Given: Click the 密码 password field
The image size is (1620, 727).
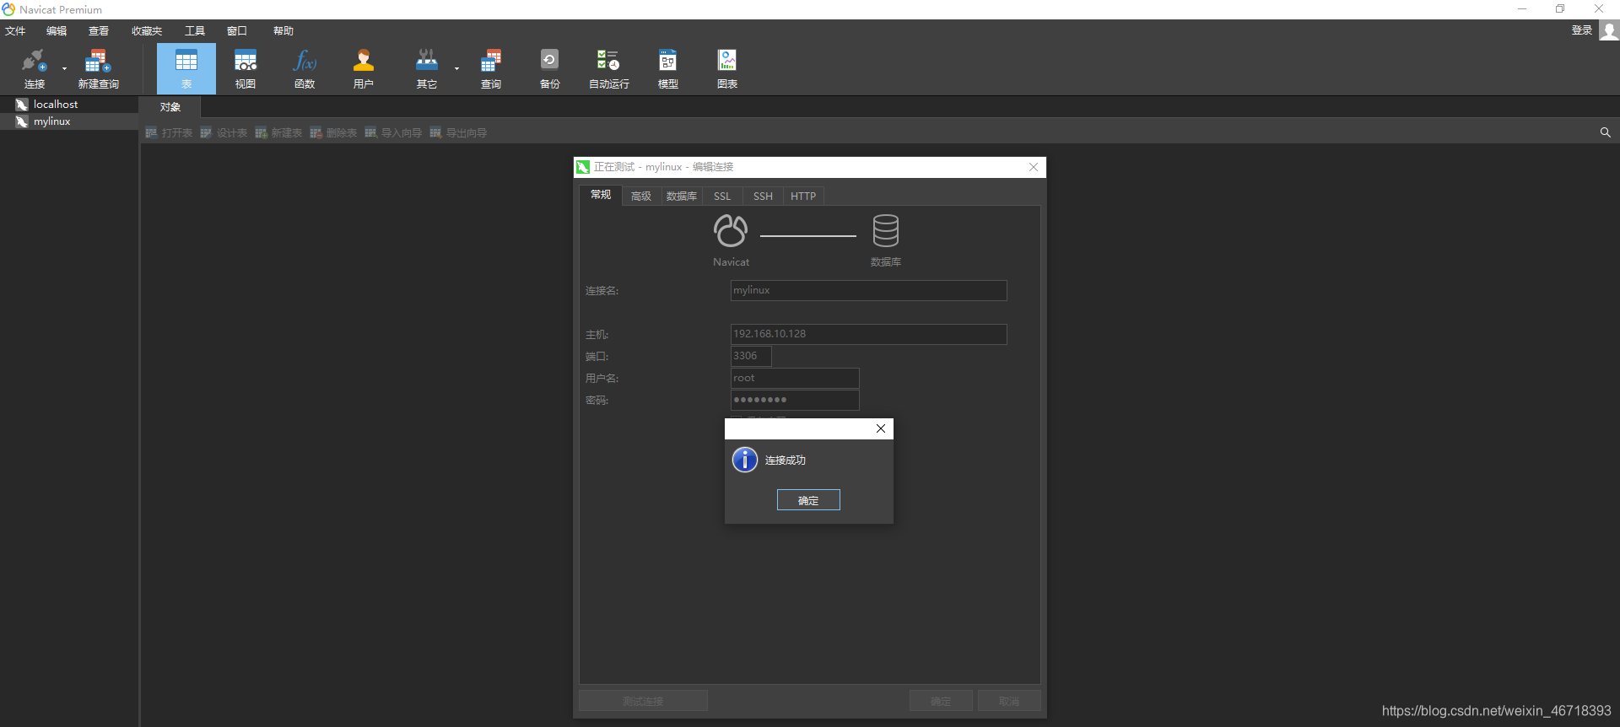Looking at the screenshot, I should (795, 400).
